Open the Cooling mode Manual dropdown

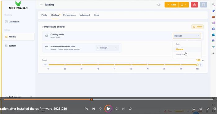(187, 36)
